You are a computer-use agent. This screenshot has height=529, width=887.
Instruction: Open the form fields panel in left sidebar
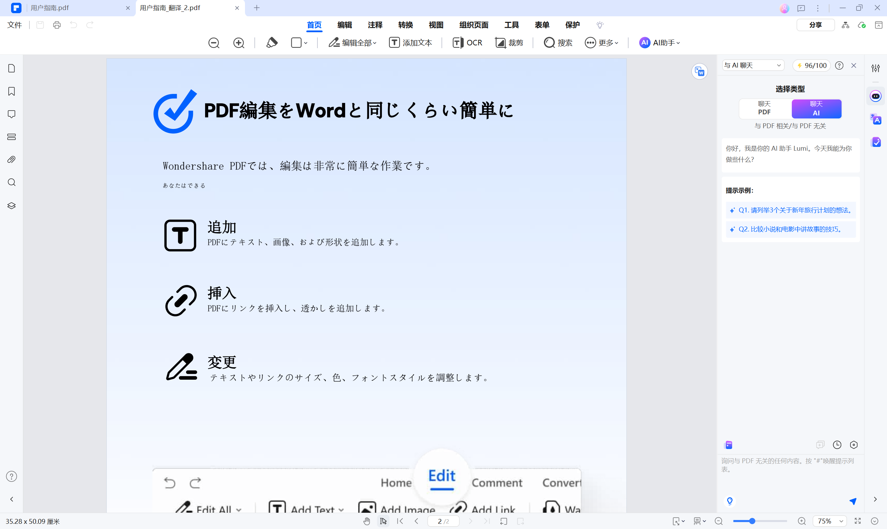pos(11,137)
